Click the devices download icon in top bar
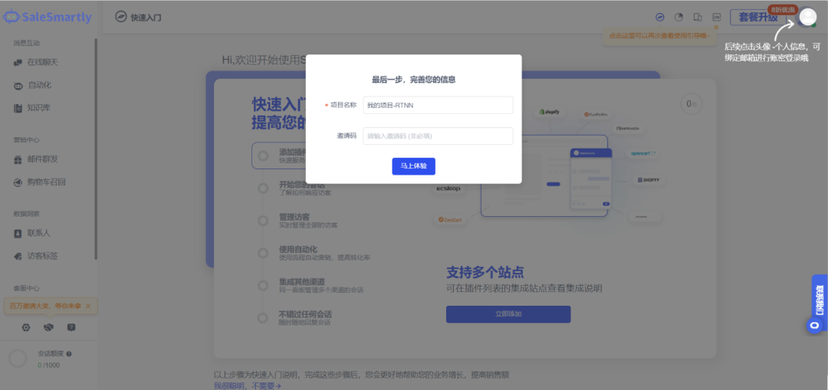 tap(698, 17)
